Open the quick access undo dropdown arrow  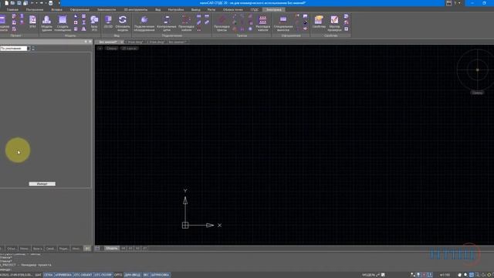[x=36, y=3]
